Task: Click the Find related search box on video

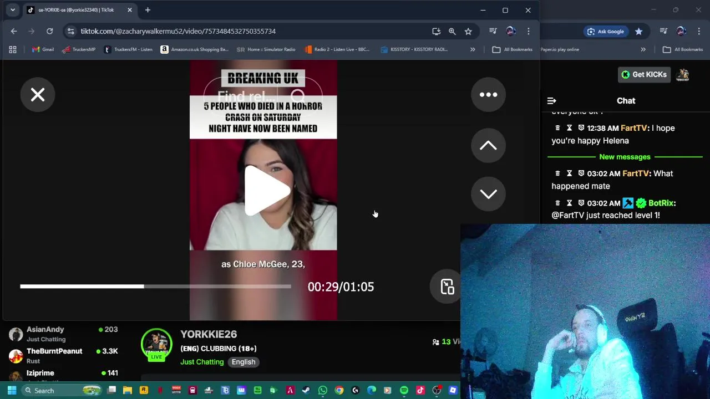Action: coord(263,96)
